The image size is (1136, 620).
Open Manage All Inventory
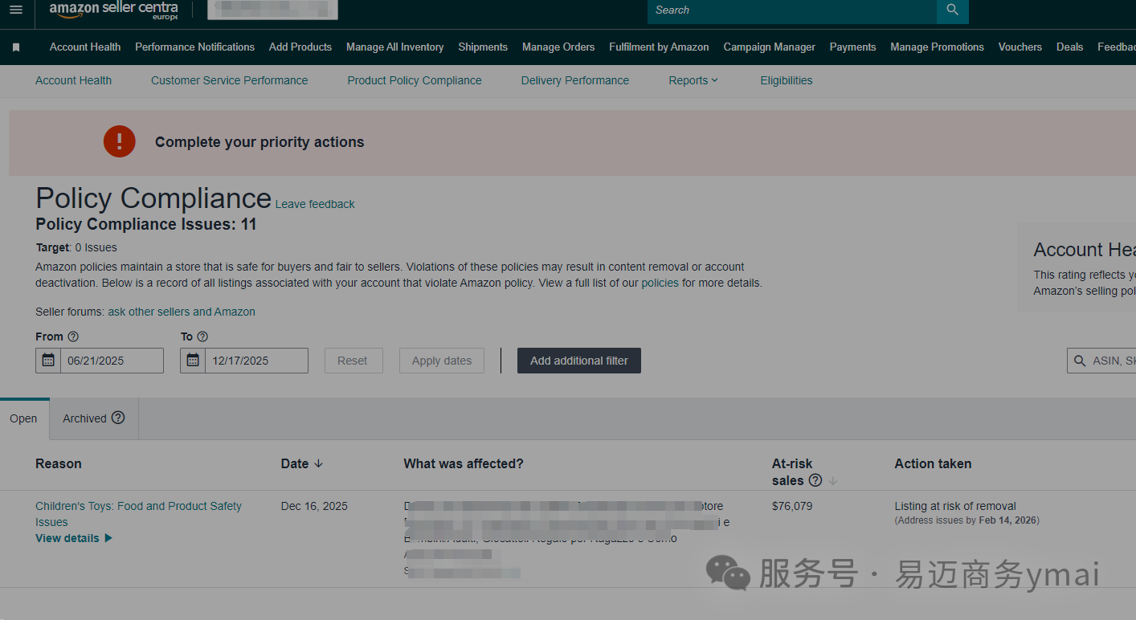(x=394, y=47)
